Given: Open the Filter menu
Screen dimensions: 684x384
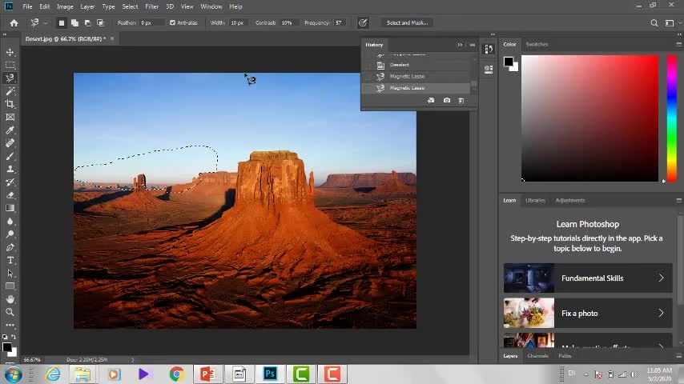Looking at the screenshot, I should click(151, 6).
